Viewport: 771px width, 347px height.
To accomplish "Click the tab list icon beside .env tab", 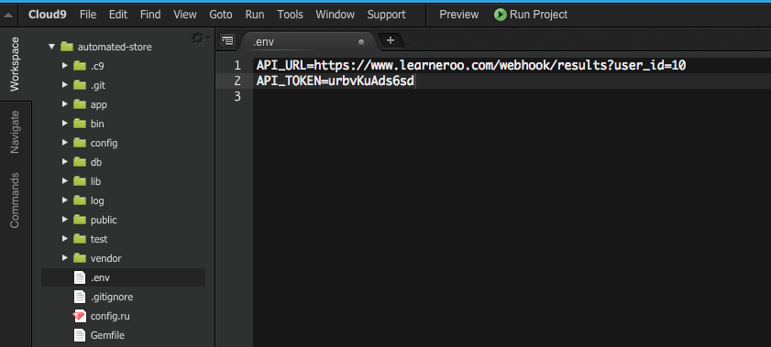I will (x=227, y=40).
